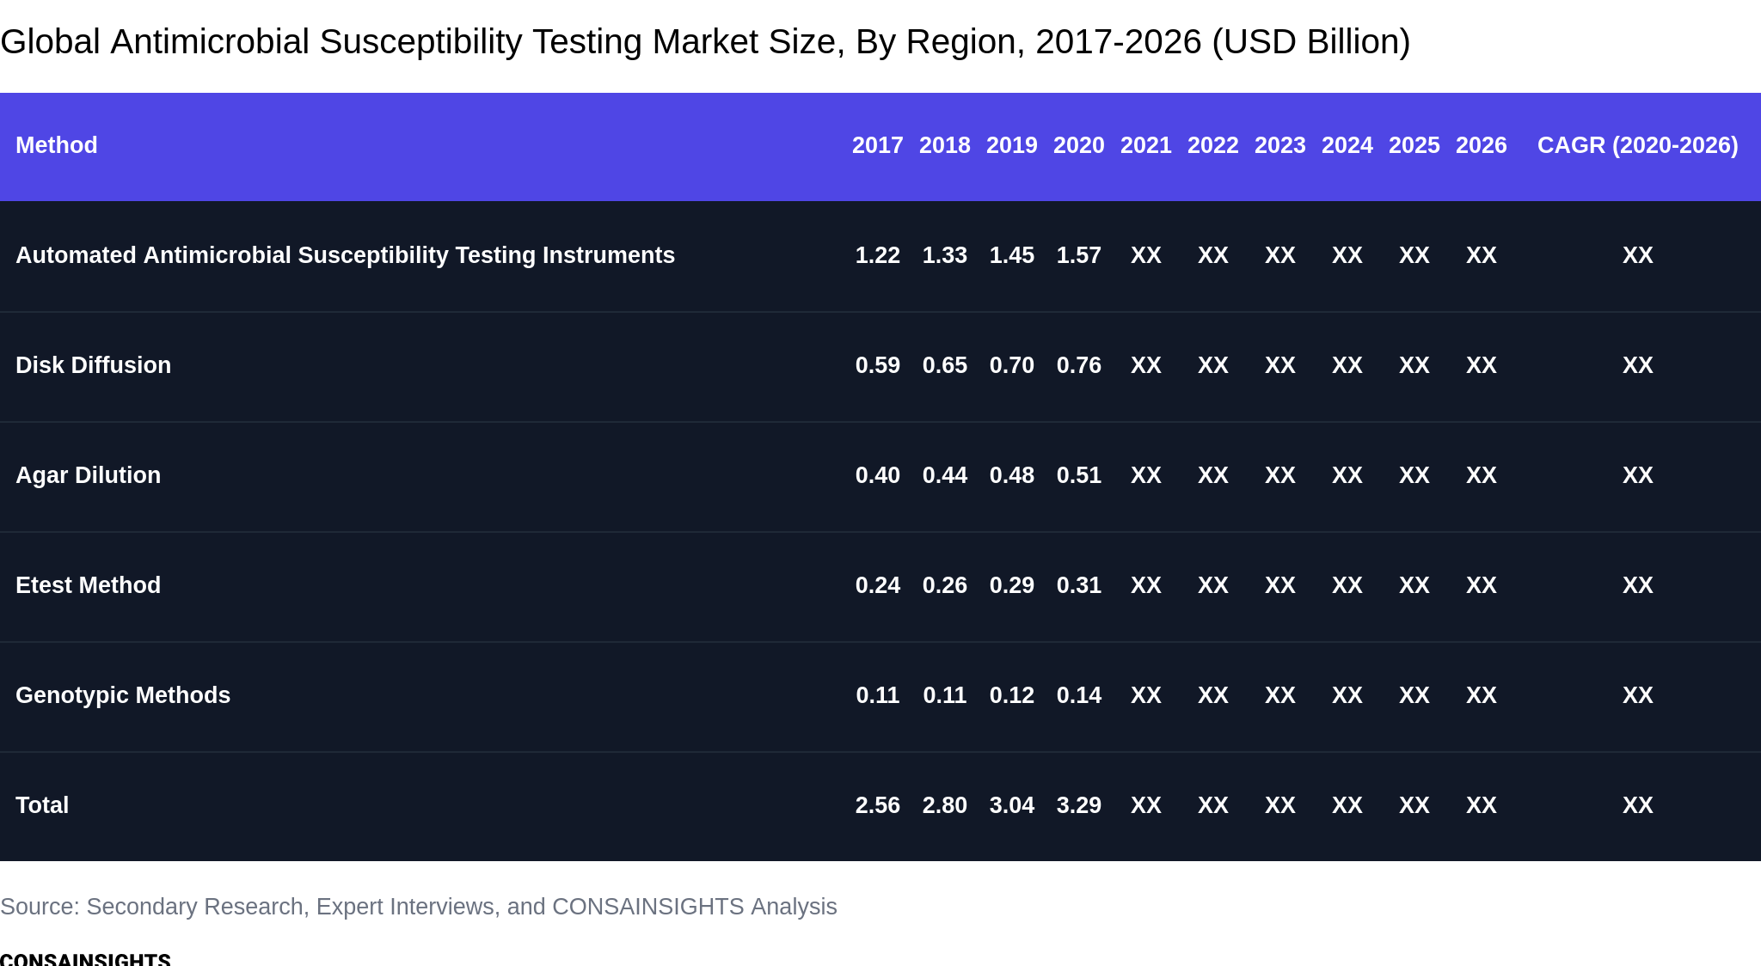Click the 2020 column header
The height and width of the screenshot is (966, 1761).
(x=1079, y=145)
